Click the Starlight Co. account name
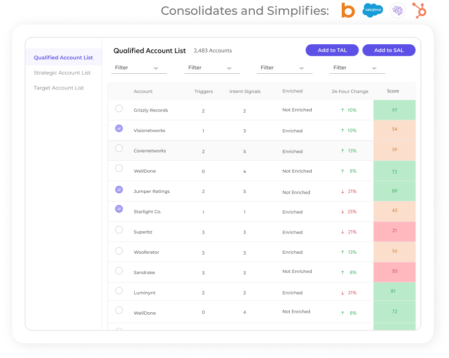The height and width of the screenshot is (358, 449). click(x=147, y=211)
